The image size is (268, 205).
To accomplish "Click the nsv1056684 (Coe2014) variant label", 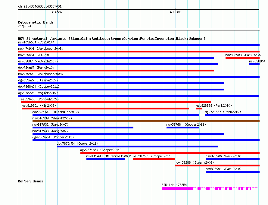I will click(36, 42).
